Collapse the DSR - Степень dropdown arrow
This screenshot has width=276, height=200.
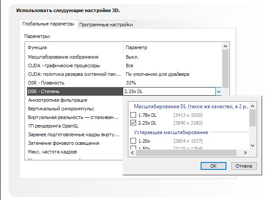tap(219, 91)
